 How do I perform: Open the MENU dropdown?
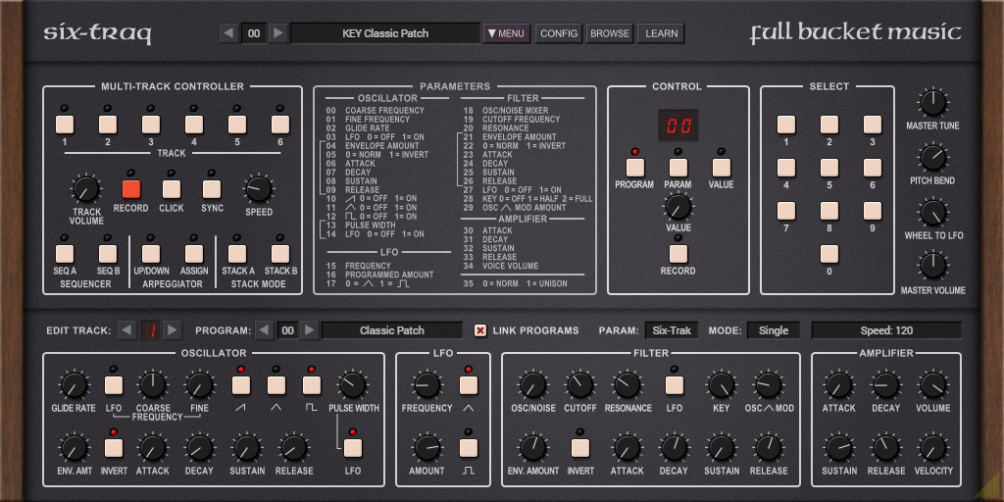pos(507,33)
